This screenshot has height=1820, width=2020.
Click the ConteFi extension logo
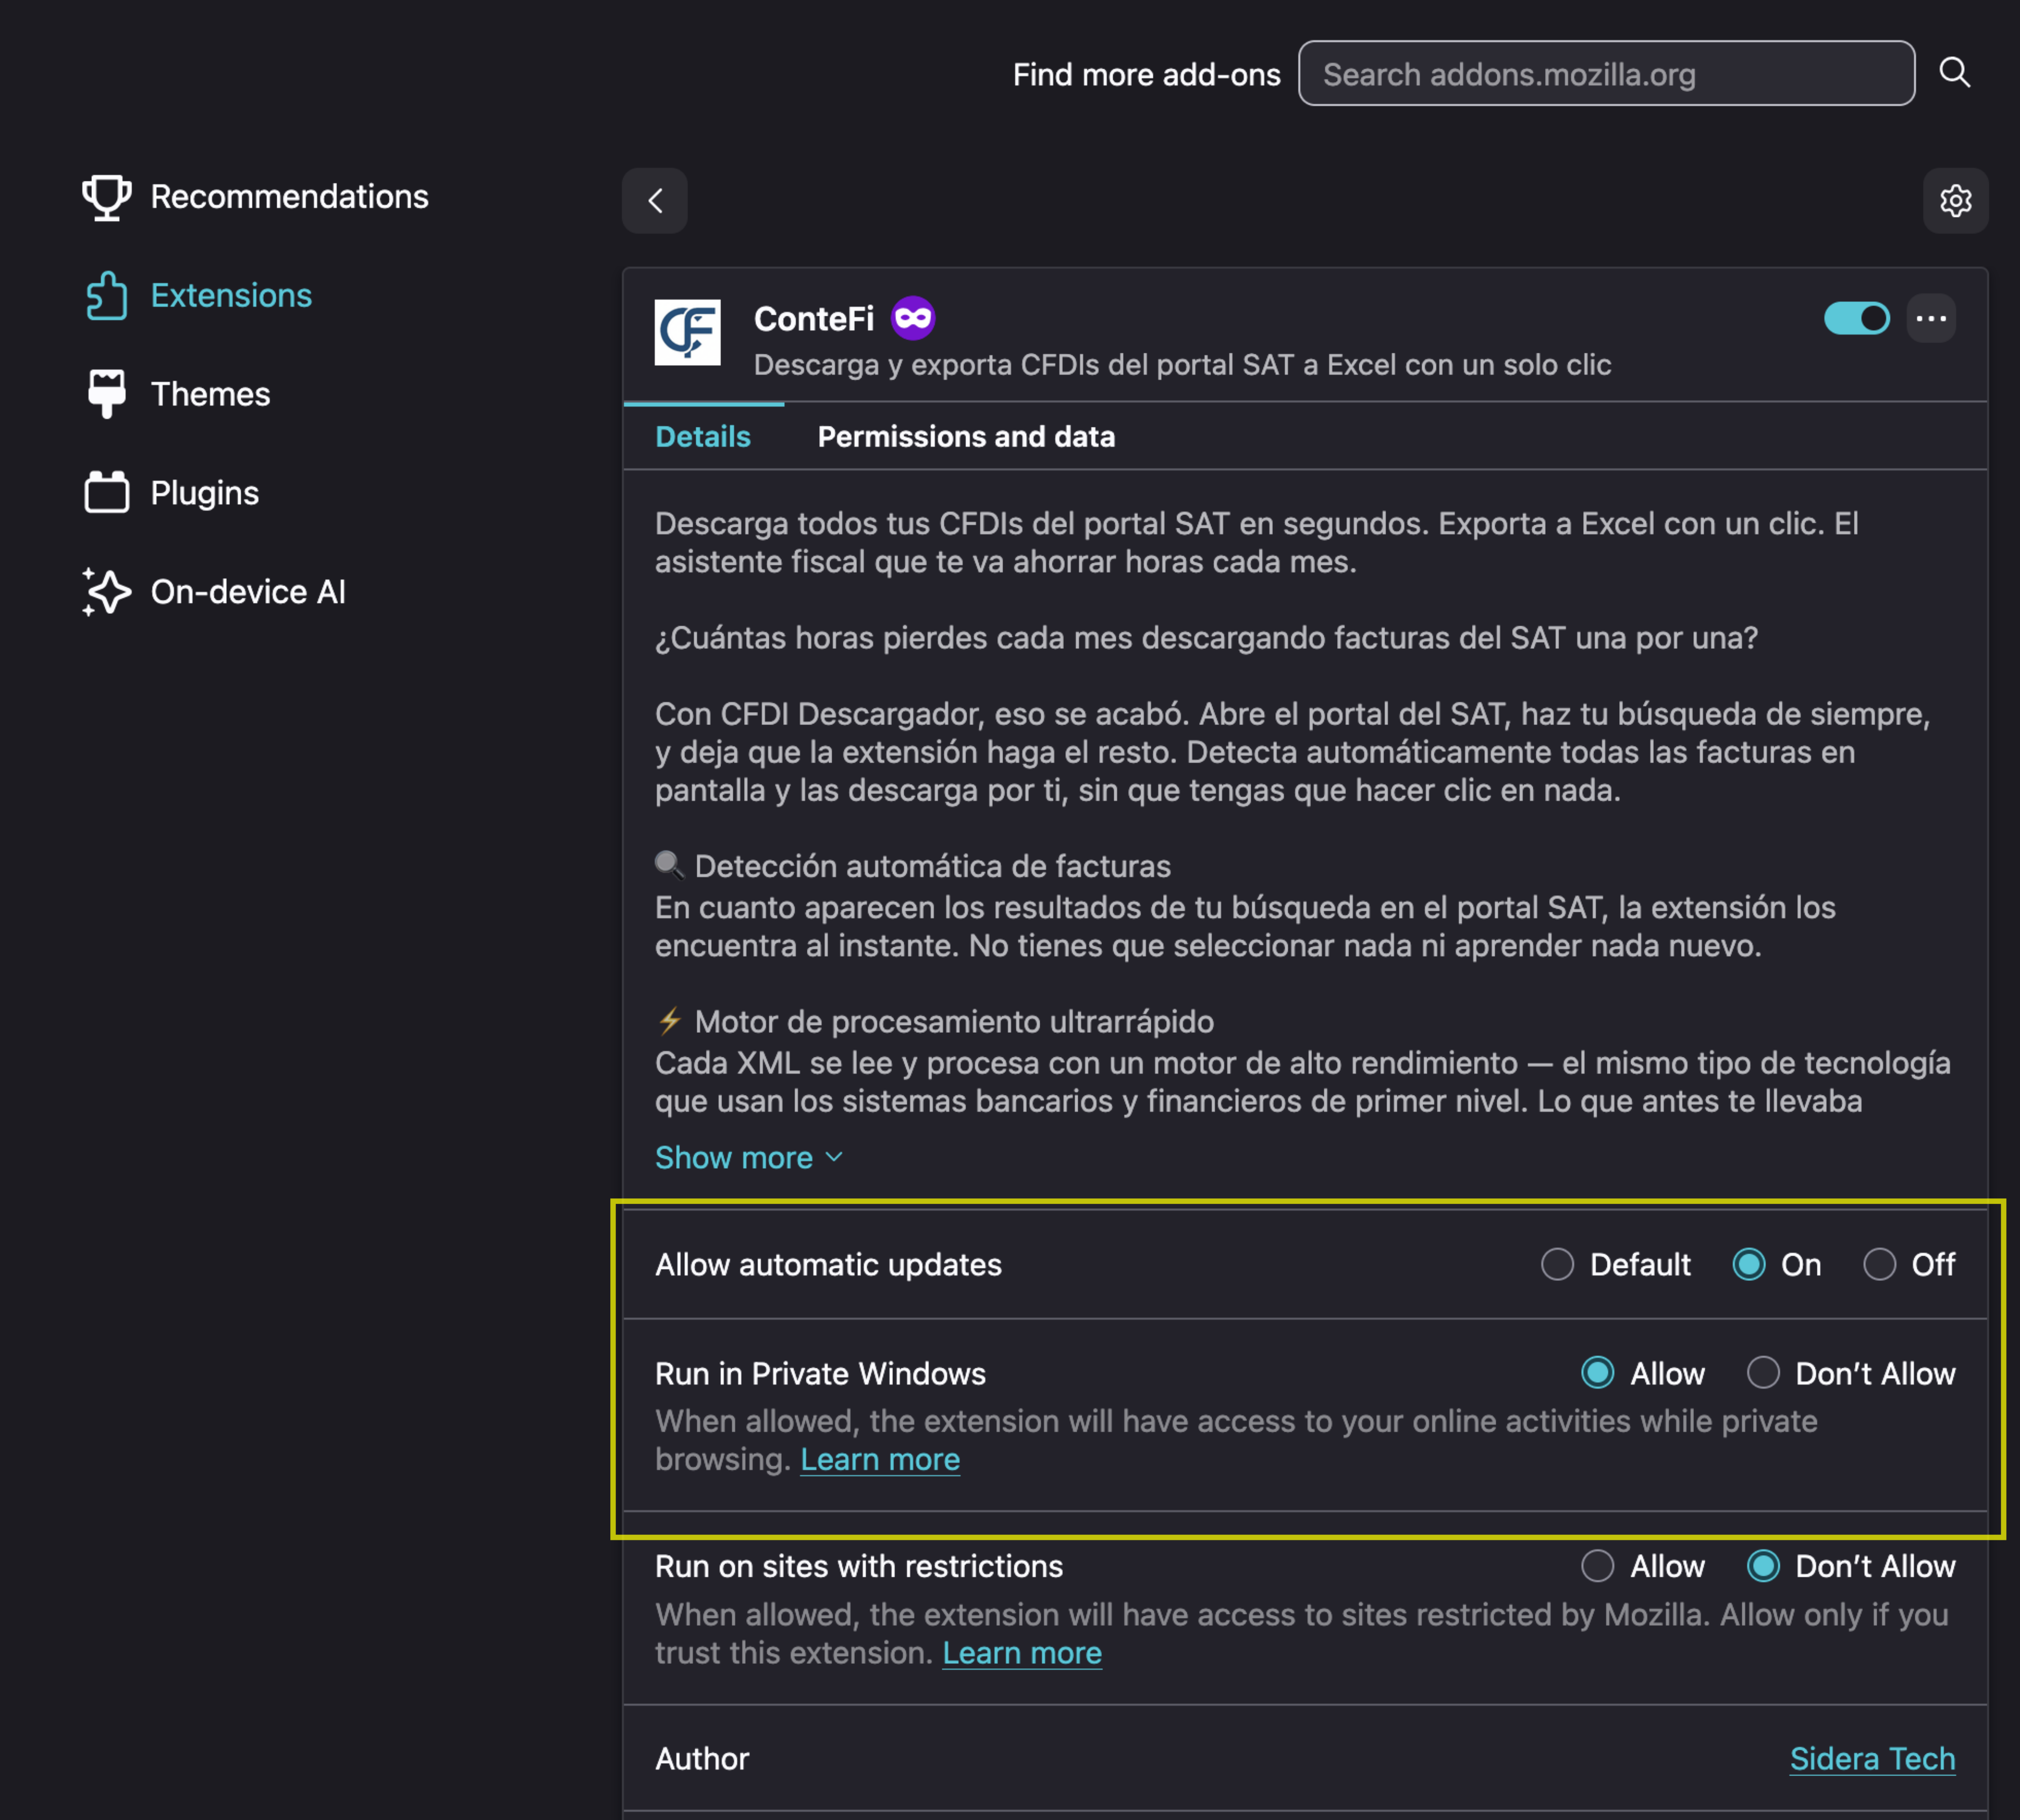pos(688,333)
